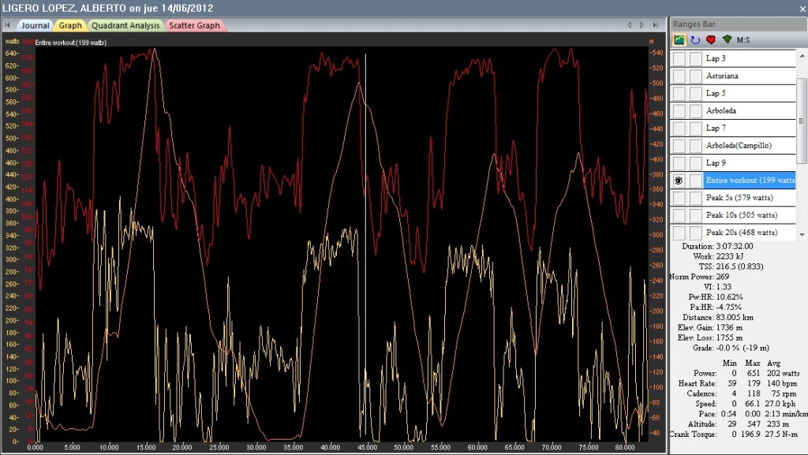Click the blue circular arrow laps icon

[x=695, y=39]
